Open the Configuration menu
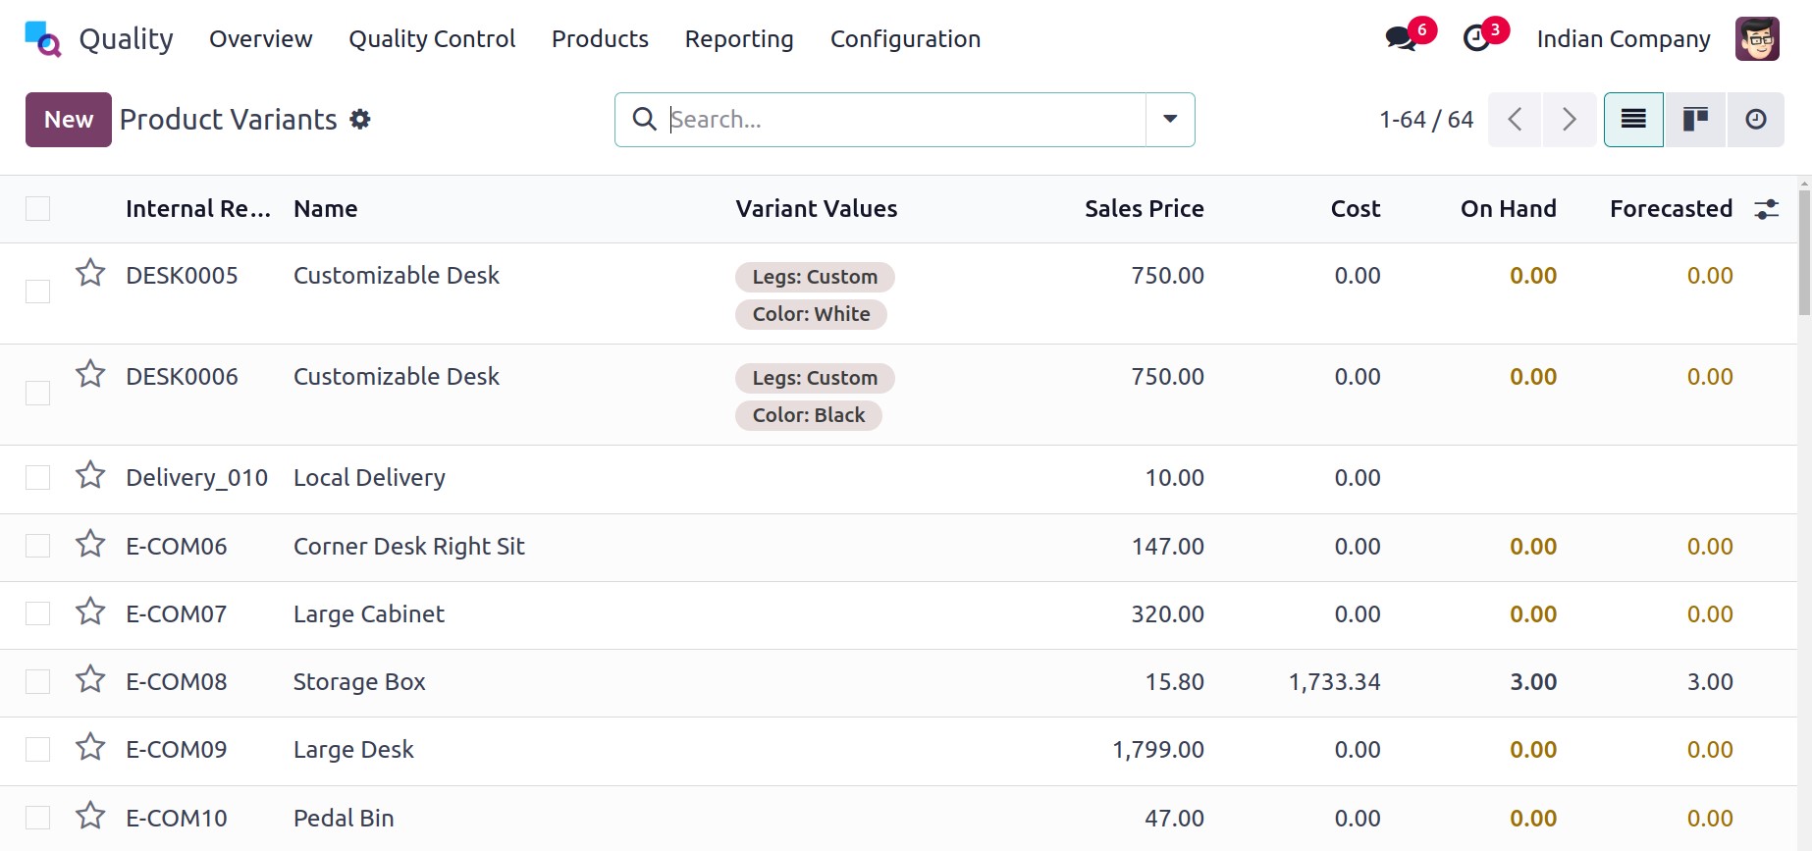Screen dimensions: 1812x851 905,39
